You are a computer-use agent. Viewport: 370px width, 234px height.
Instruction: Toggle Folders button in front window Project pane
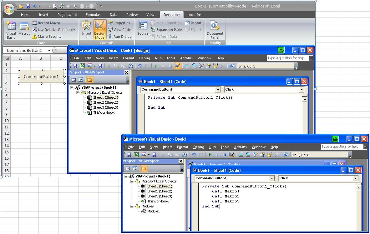(x=144, y=168)
